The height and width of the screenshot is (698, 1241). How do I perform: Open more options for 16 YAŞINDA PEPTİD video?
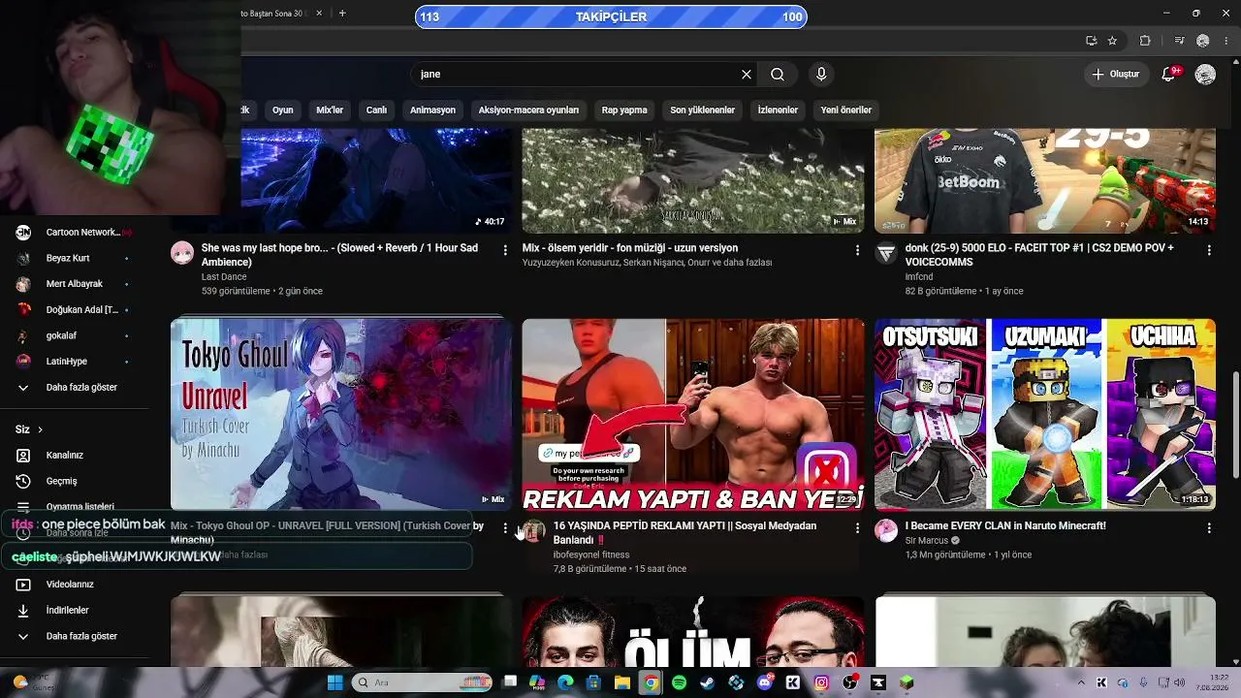[857, 528]
